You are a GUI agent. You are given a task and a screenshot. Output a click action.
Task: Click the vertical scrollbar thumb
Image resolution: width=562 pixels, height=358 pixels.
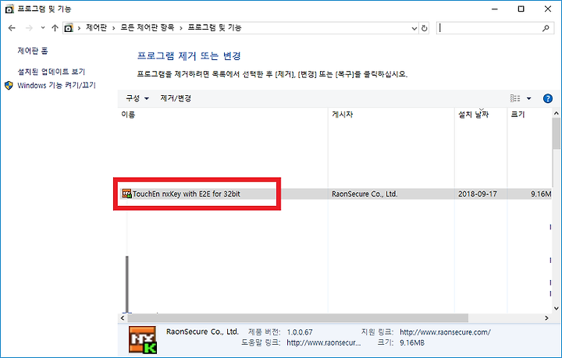(557, 133)
